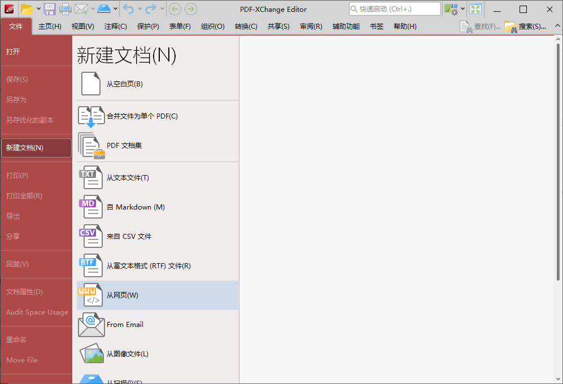Image resolution: width=563 pixels, height=384 pixels.
Task: Open the UI customization dropdown in title bar
Action: (x=462, y=9)
